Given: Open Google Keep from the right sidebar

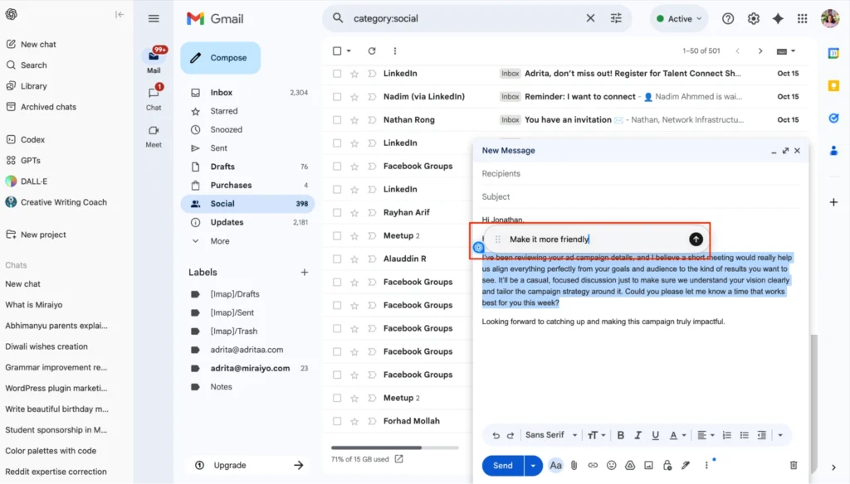Looking at the screenshot, I should pyautogui.click(x=833, y=85).
